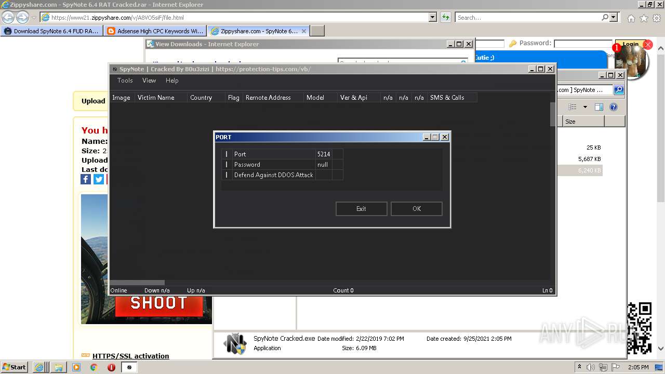Click OK in the PORT dialog
The height and width of the screenshot is (374, 665).
click(417, 209)
